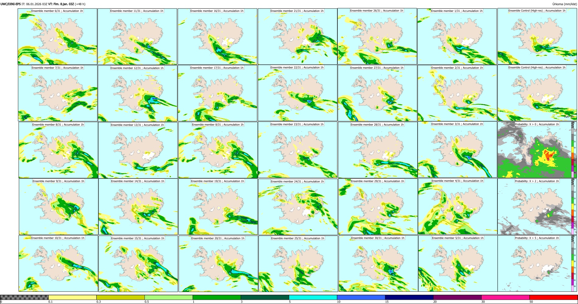
Task: Select the red 50+ legend swatch
Action: 553,297
